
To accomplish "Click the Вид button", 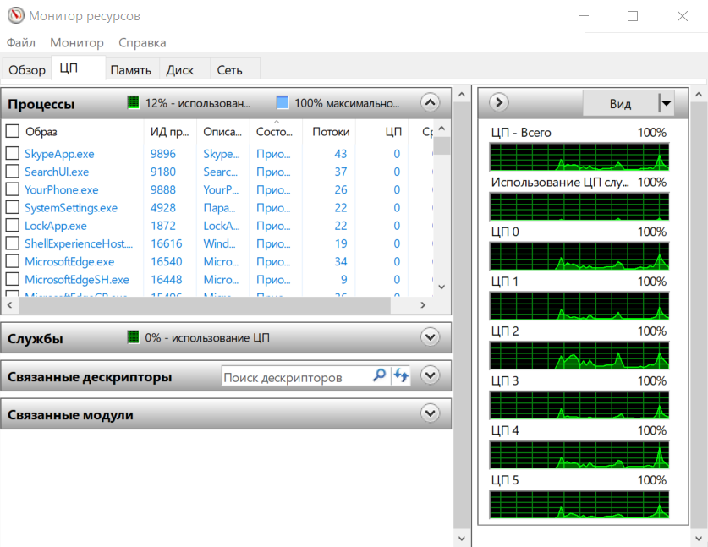I will coord(620,104).
